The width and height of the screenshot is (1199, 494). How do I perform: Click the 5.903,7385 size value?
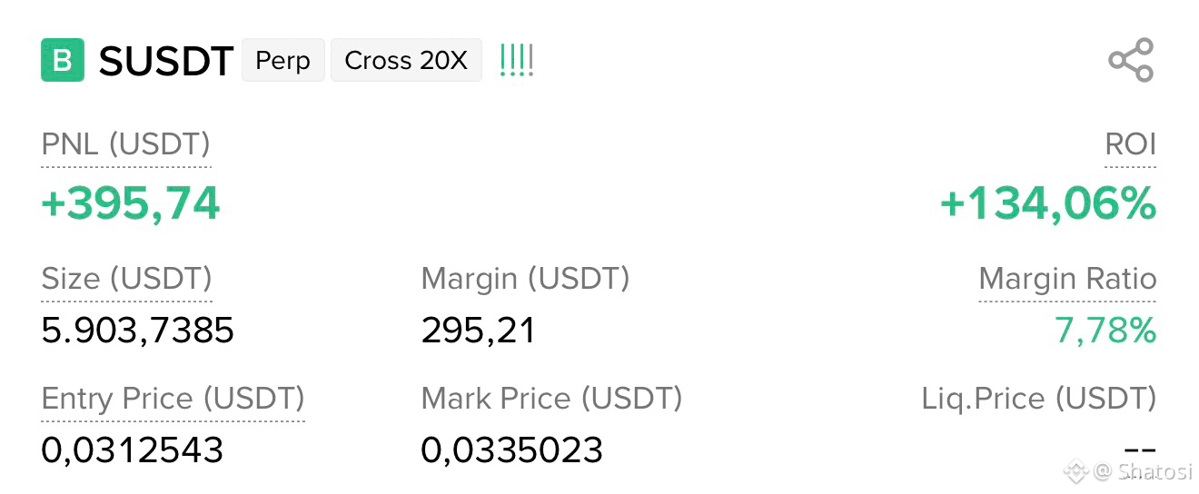[138, 331]
